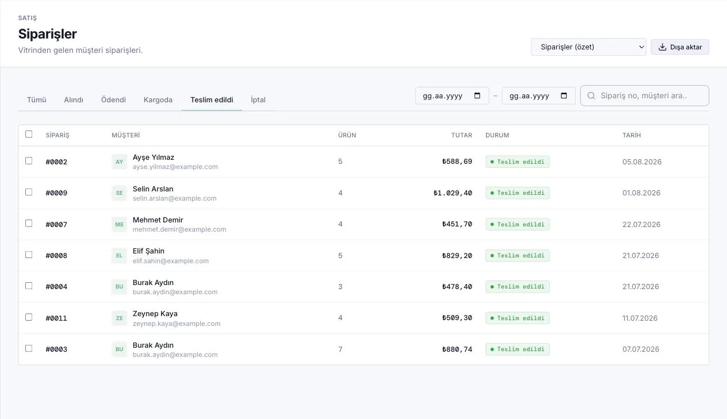The width and height of the screenshot is (727, 419).
Task: Mark the checkbox for order #0003
Action: pos(29,348)
